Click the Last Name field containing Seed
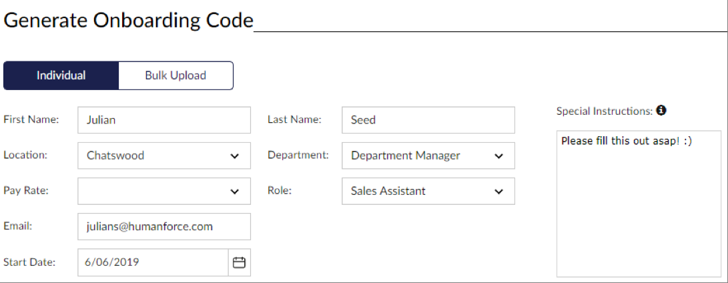The width and height of the screenshot is (728, 283). [x=428, y=120]
